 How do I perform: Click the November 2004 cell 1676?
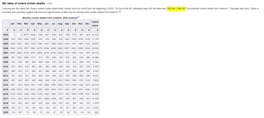point(80,39)
